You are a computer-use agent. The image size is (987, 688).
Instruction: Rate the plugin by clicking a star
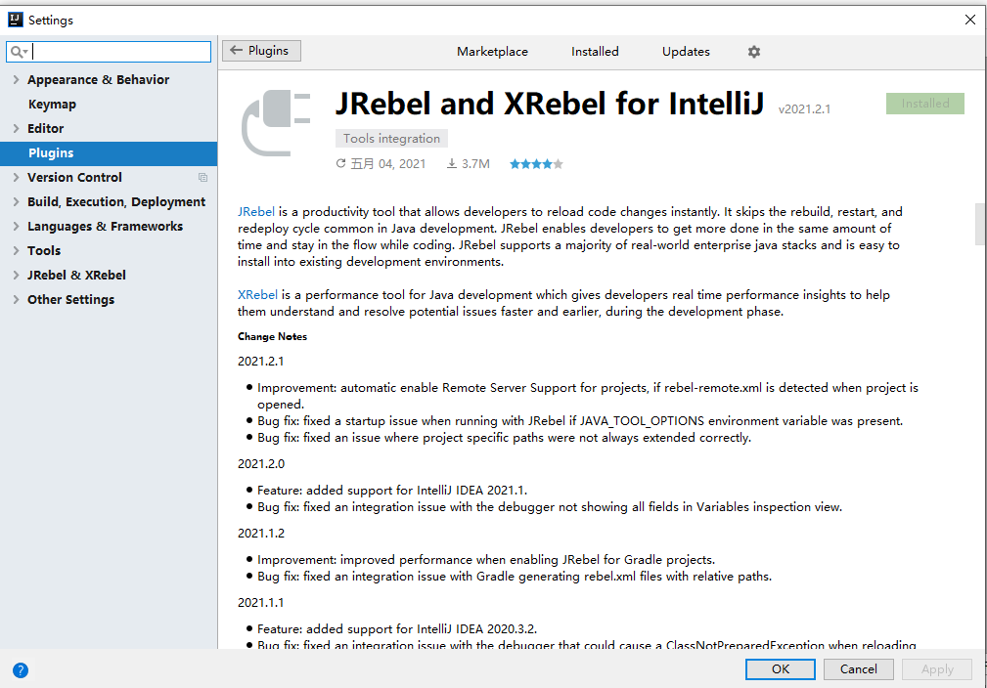coord(536,163)
